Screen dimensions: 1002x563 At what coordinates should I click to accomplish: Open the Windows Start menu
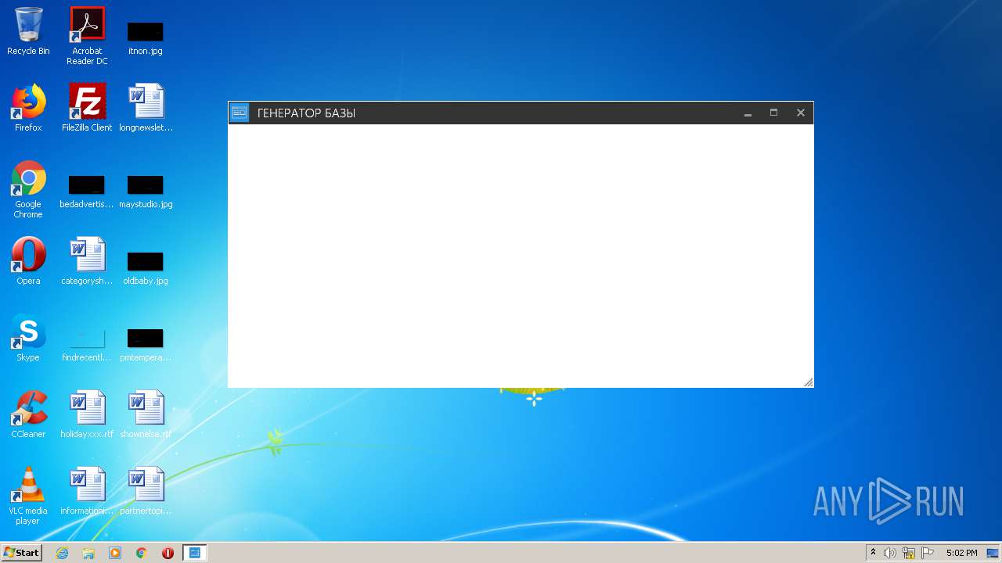(x=21, y=553)
